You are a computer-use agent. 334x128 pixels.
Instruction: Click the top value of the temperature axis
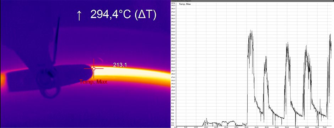point(173,3)
